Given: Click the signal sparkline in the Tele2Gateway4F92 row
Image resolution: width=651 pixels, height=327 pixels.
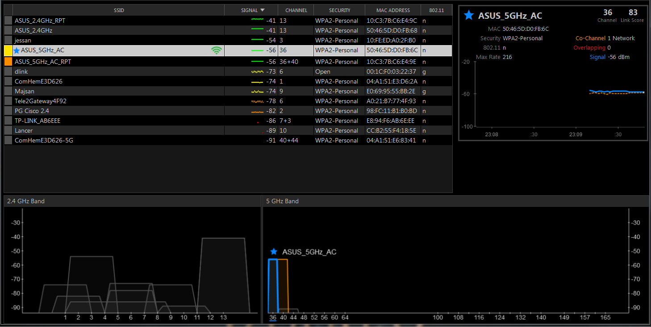Looking at the screenshot, I should click(x=258, y=101).
